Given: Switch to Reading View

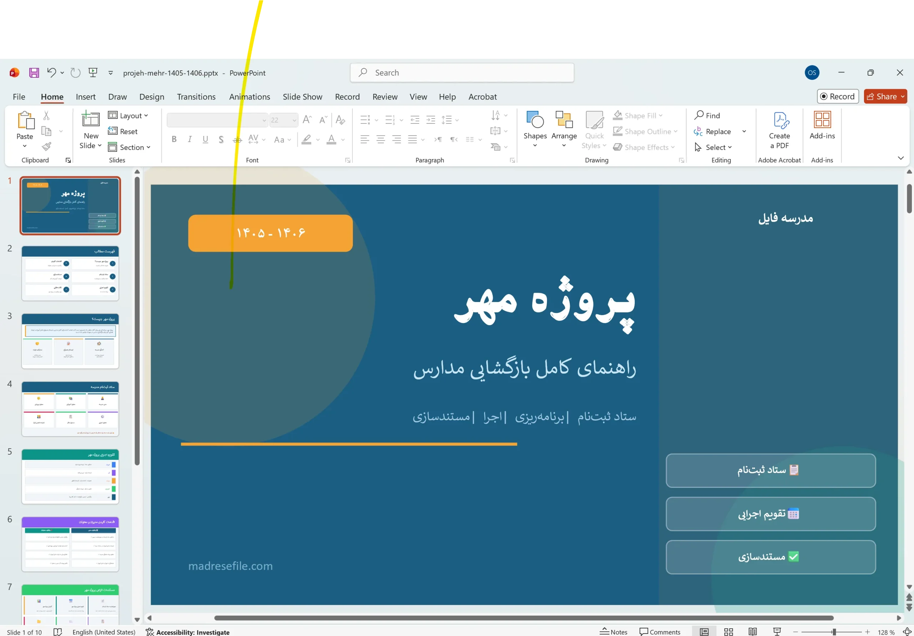Looking at the screenshot, I should [752, 632].
